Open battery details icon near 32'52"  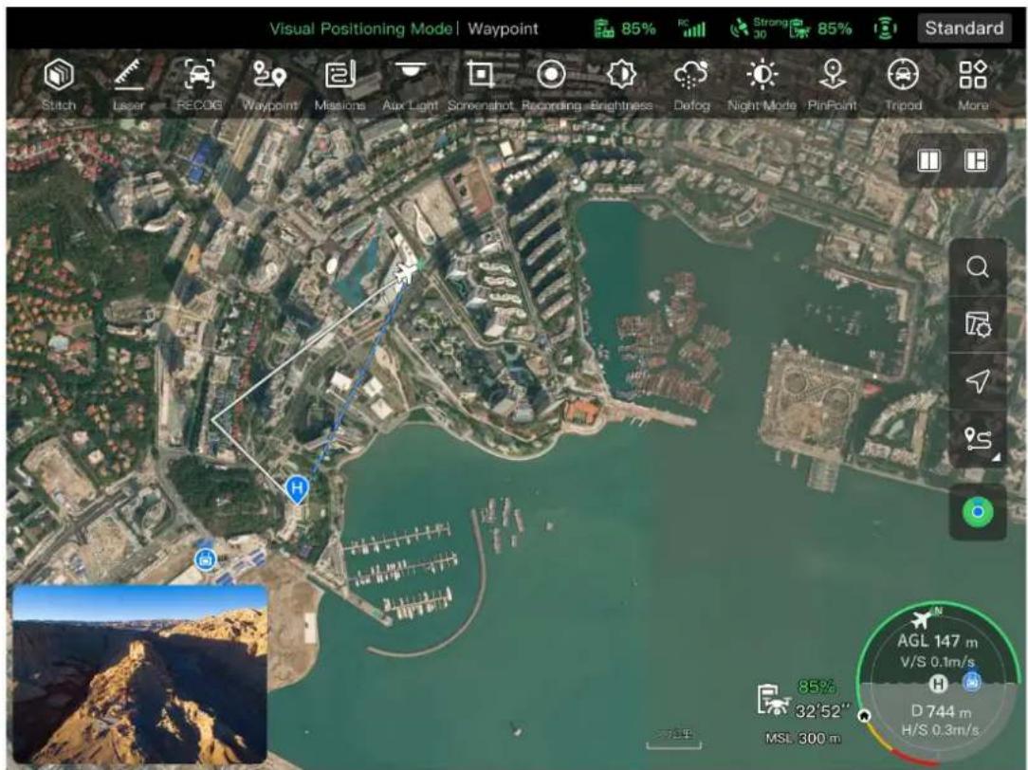coord(772,699)
